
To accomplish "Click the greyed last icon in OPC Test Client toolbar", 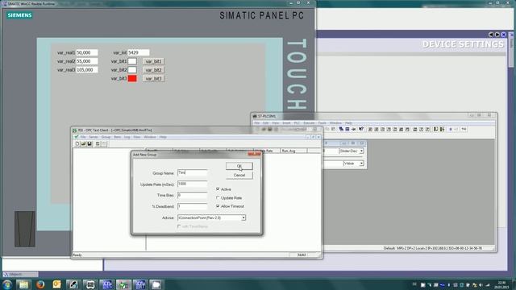I will pyautogui.click(x=104, y=144).
